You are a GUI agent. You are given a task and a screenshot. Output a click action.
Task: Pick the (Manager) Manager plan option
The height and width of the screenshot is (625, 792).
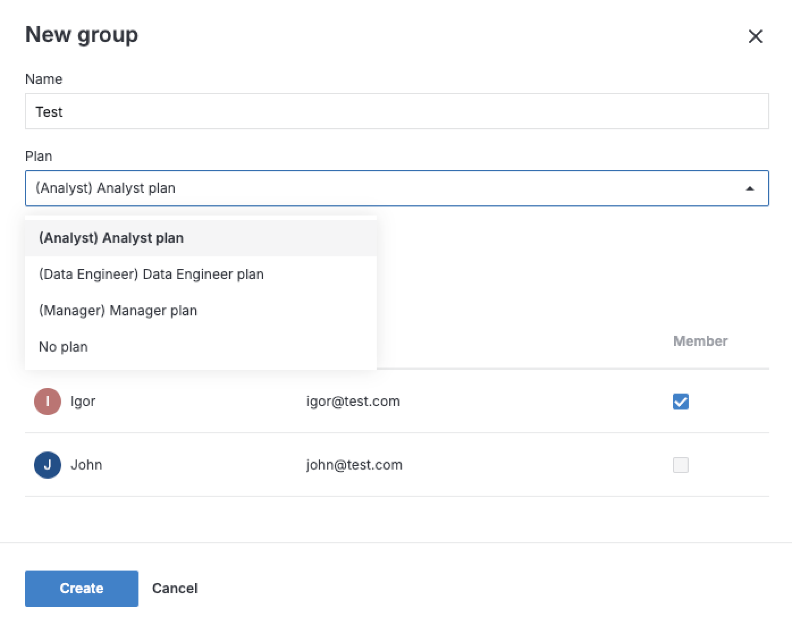click(x=117, y=310)
